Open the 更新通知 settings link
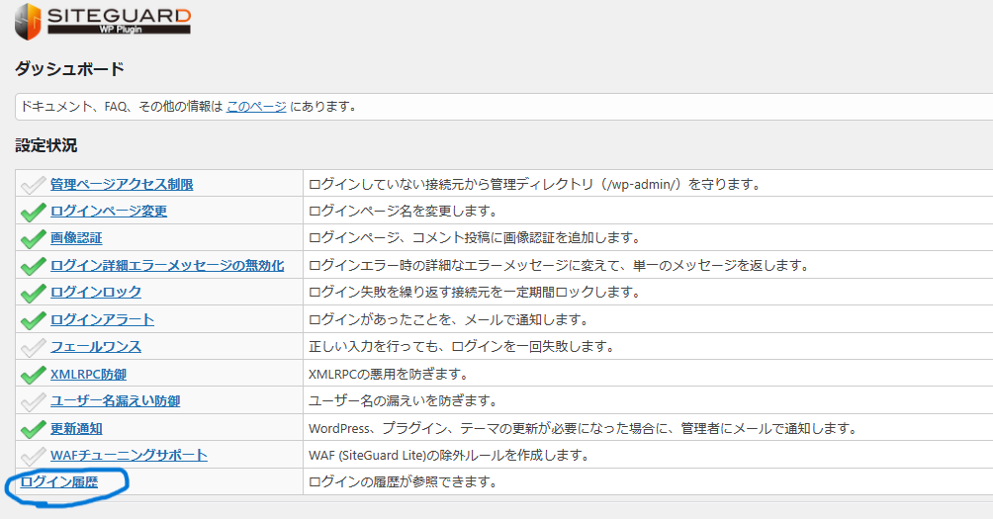993x519 pixels. tap(76, 428)
